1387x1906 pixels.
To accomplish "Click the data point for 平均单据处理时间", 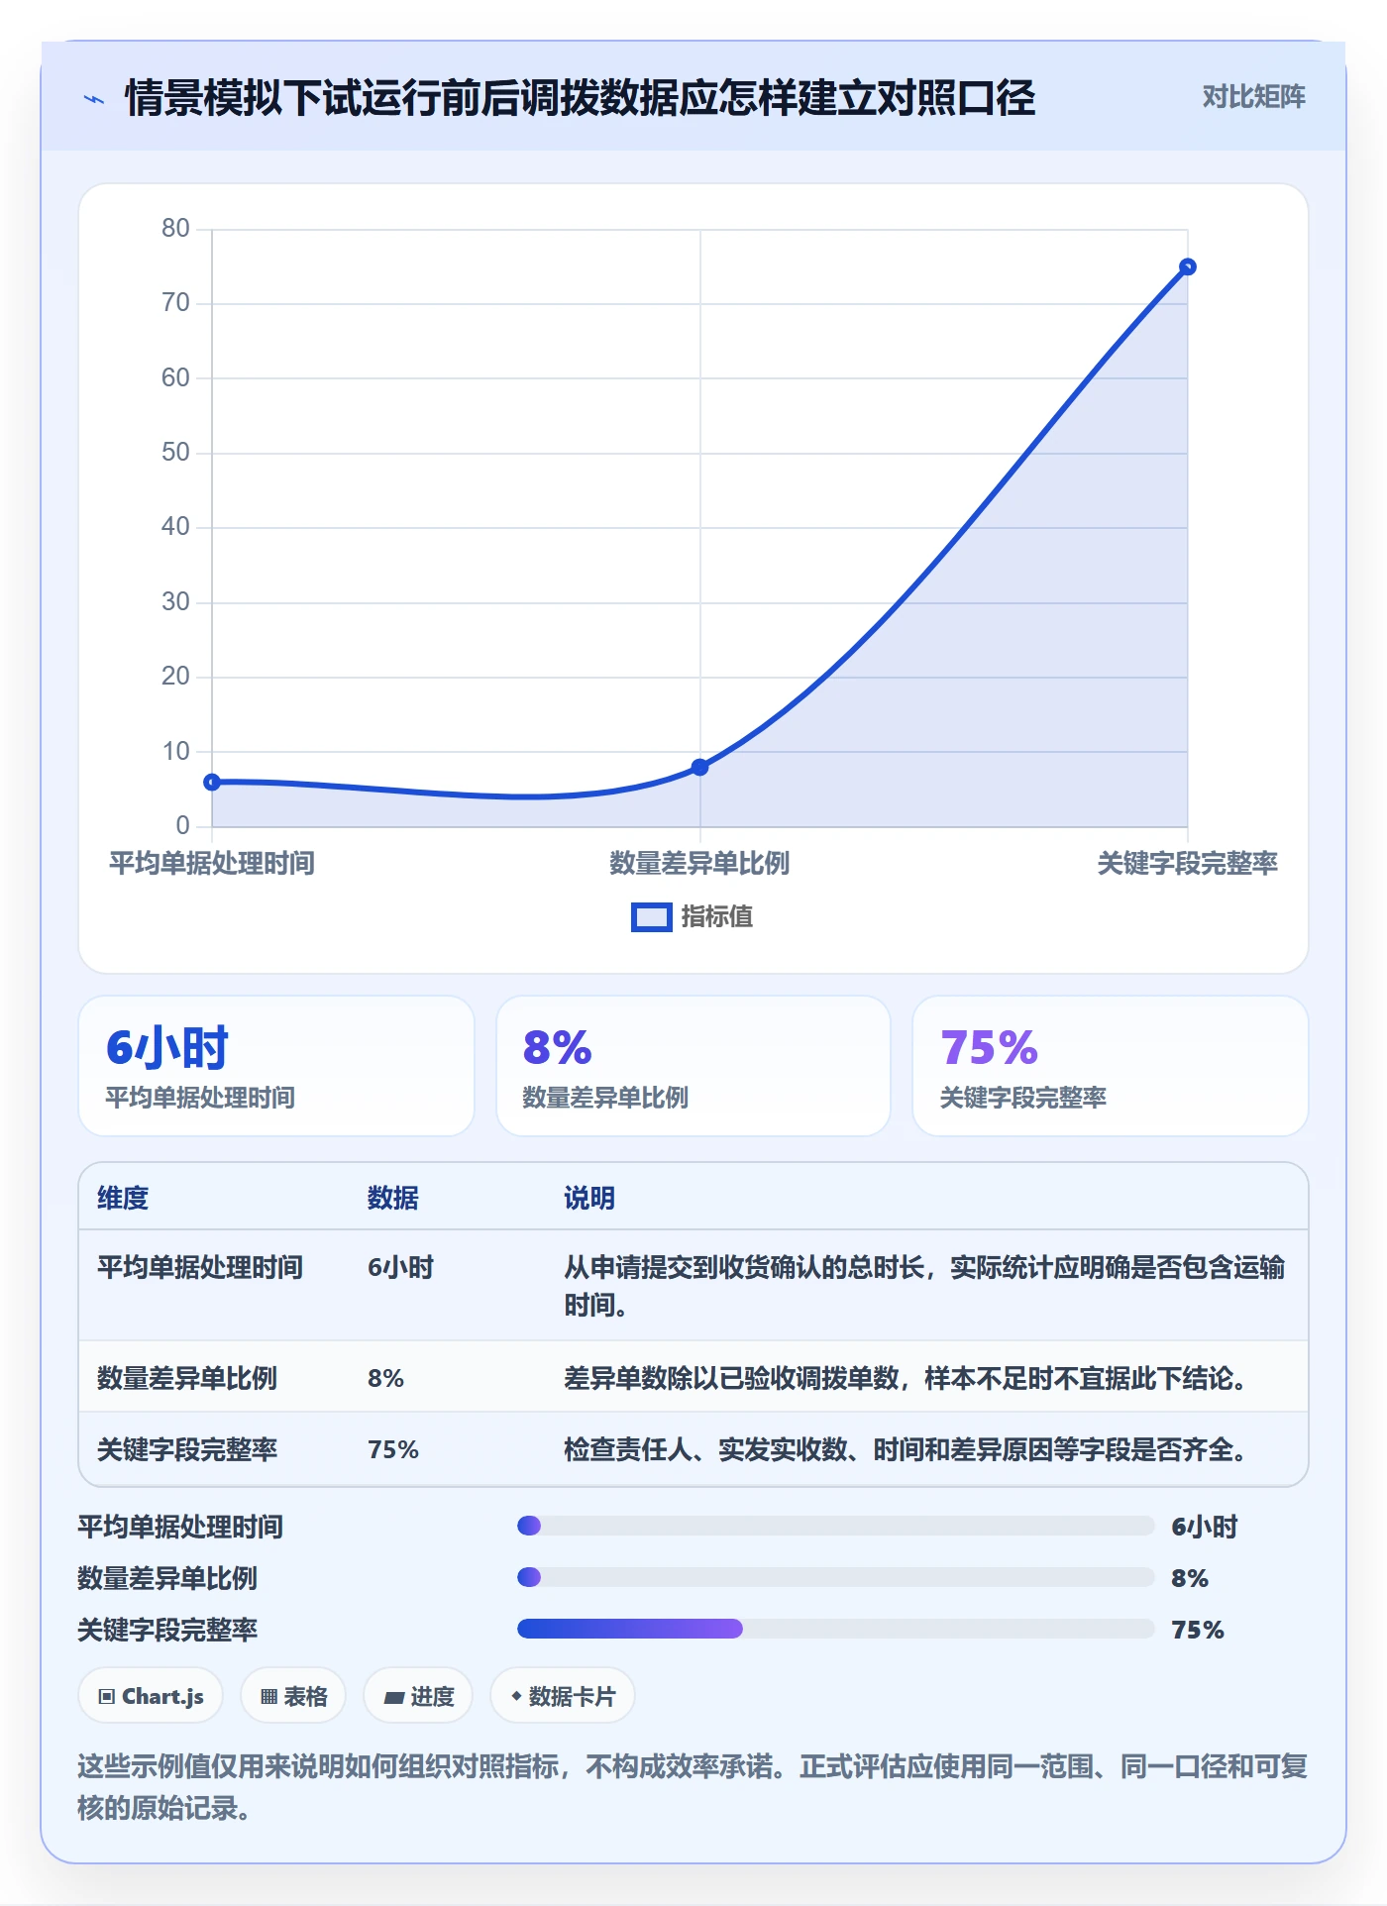I will click(x=212, y=783).
